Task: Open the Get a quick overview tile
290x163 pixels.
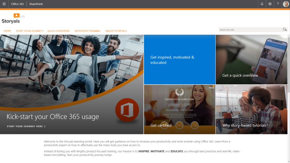Action: pyautogui.click(x=251, y=59)
